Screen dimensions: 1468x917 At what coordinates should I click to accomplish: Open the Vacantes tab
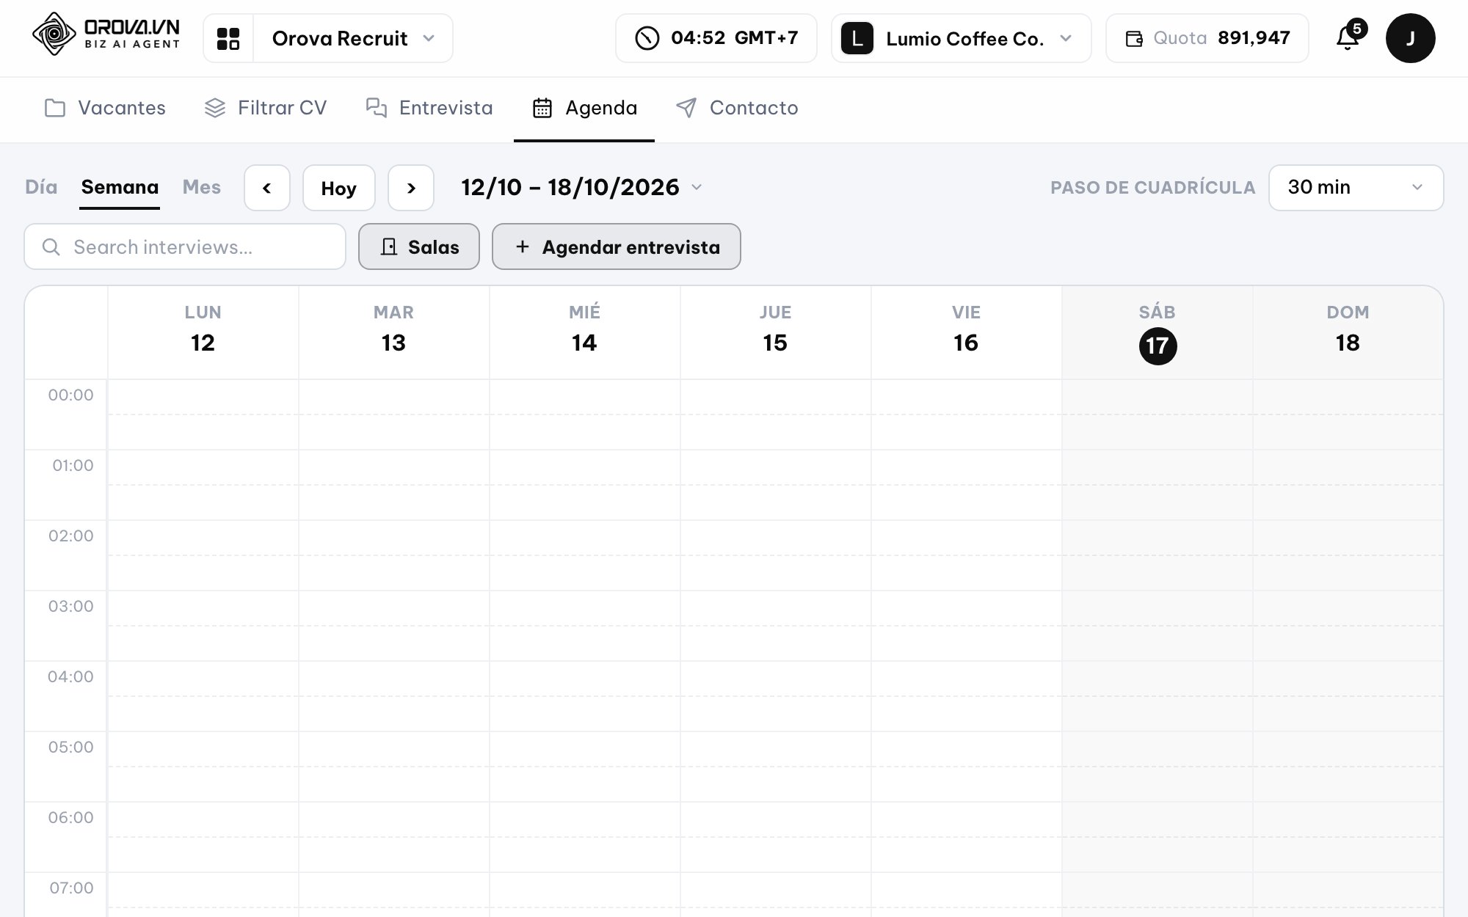click(x=105, y=109)
